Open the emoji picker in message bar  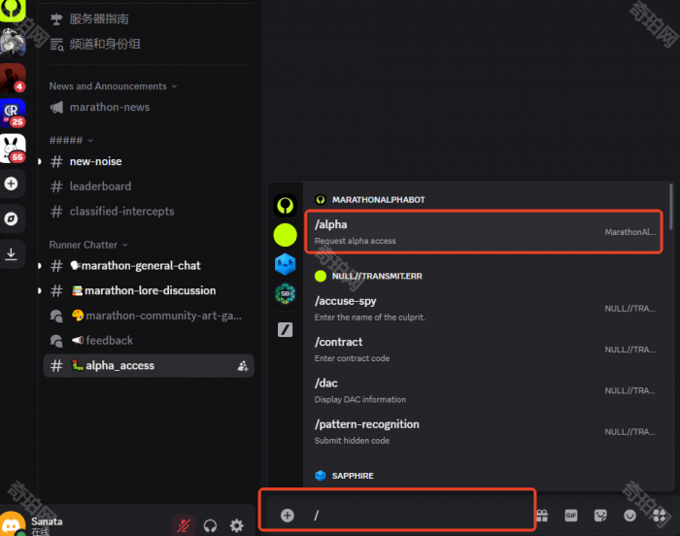[x=630, y=515]
